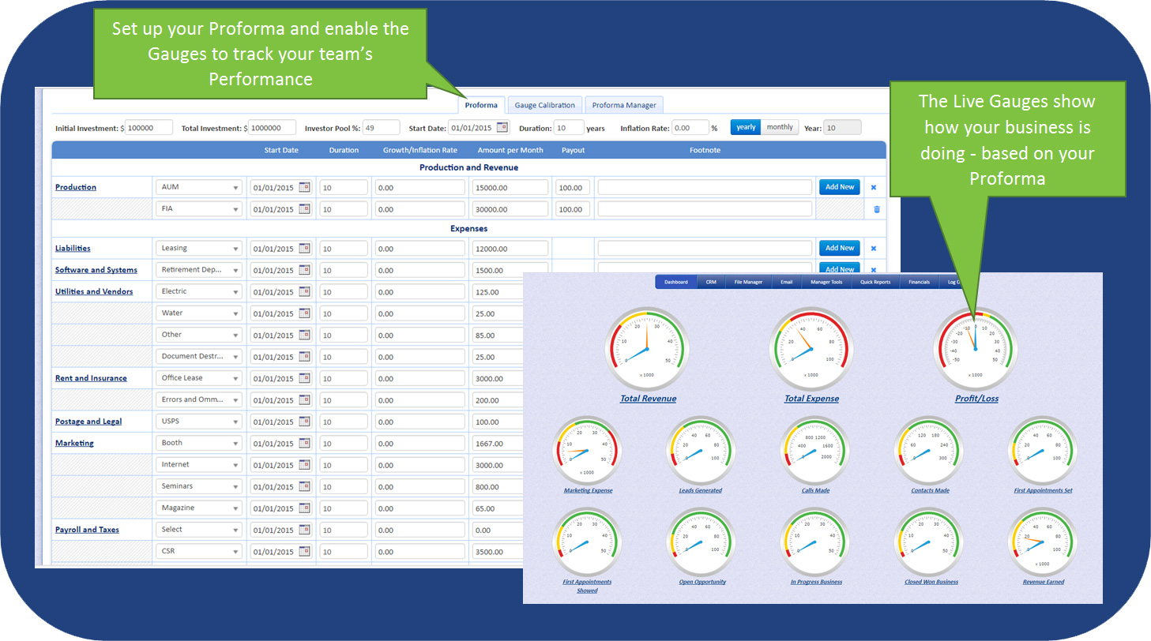Open the calendar icon in the USPS row
The width and height of the screenshot is (1151, 641).
(304, 422)
